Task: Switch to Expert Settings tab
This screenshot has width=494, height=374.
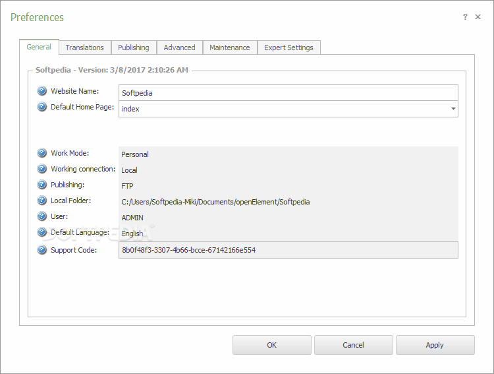Action: tap(288, 47)
